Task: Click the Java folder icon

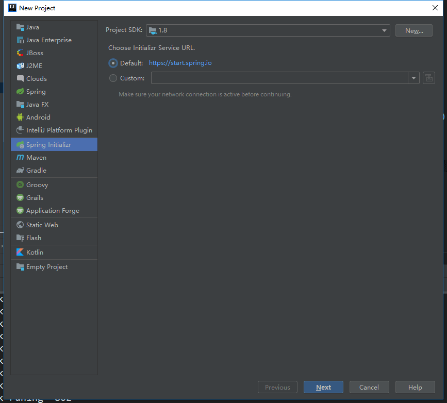Action: (20, 27)
